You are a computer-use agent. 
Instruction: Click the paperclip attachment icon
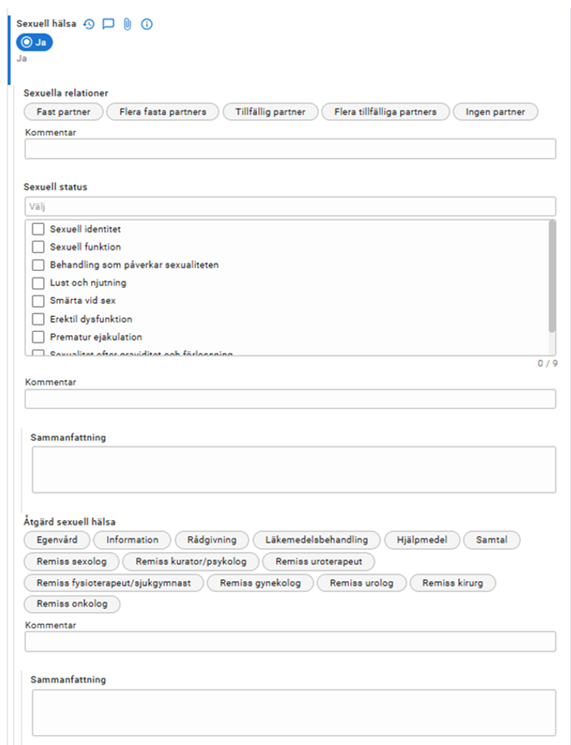[x=127, y=24]
